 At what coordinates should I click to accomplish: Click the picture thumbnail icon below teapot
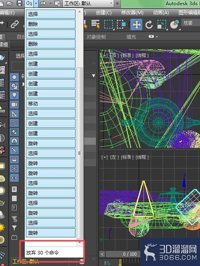2,70
